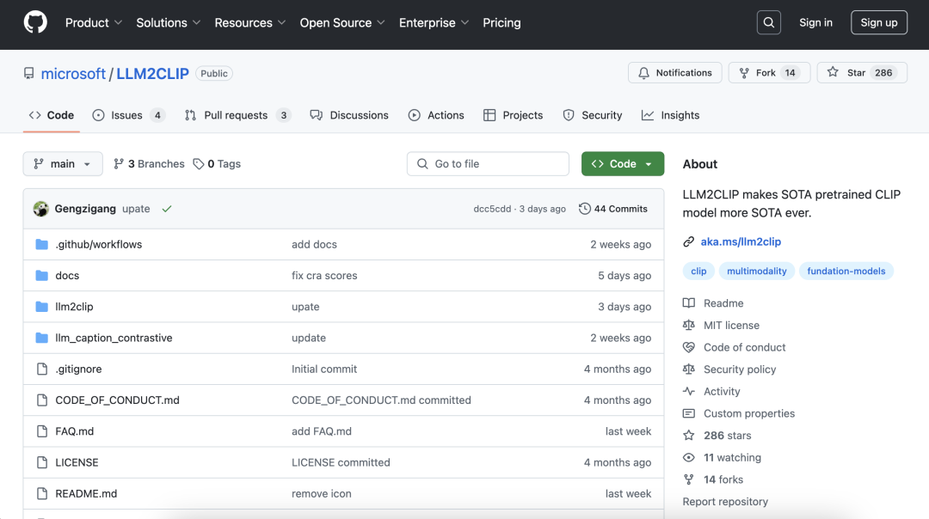Click the Star icon button
This screenshot has width=929, height=519.
tap(833, 73)
